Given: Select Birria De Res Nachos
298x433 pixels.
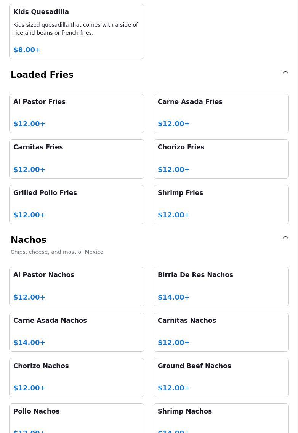Looking at the screenshot, I should (221, 286).
